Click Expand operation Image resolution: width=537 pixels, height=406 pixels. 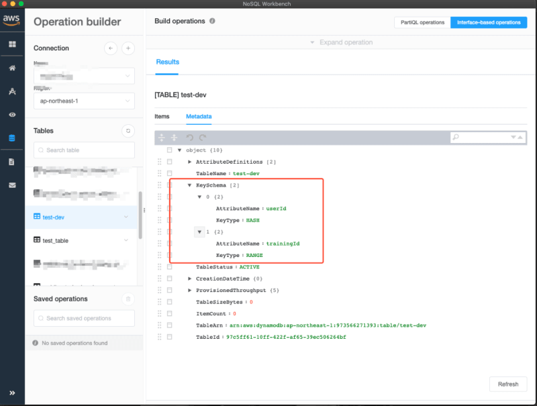click(x=341, y=42)
